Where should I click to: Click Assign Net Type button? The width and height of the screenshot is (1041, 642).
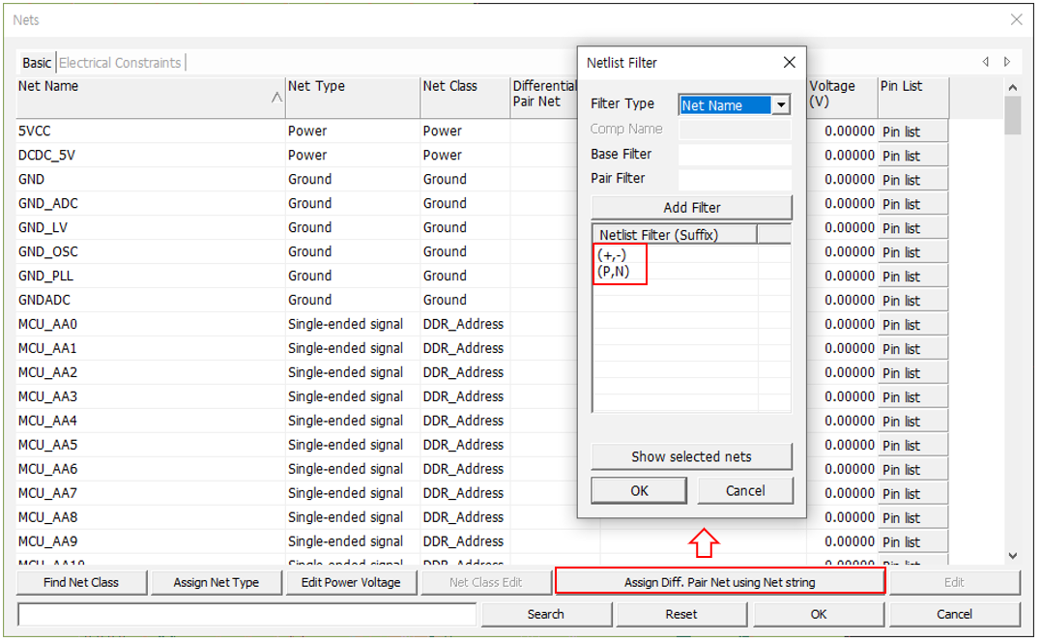(216, 582)
